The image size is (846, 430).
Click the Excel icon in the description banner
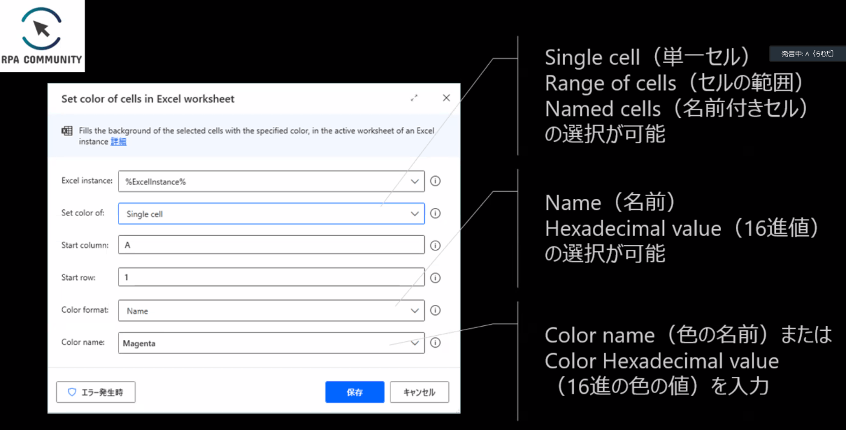click(x=68, y=131)
